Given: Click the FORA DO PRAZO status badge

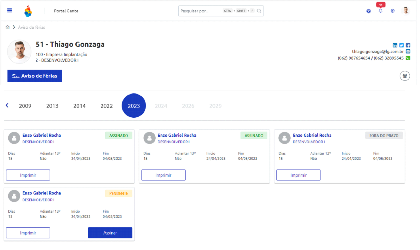Looking at the screenshot, I should pyautogui.click(x=384, y=136).
